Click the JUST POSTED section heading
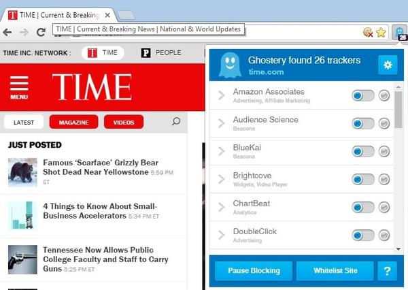 [35, 145]
